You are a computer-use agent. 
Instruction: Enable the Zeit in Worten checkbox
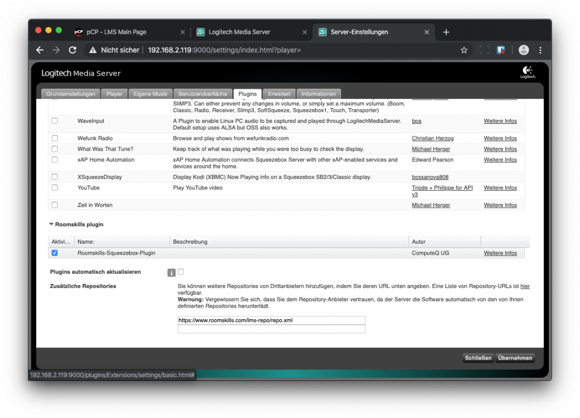click(x=55, y=205)
